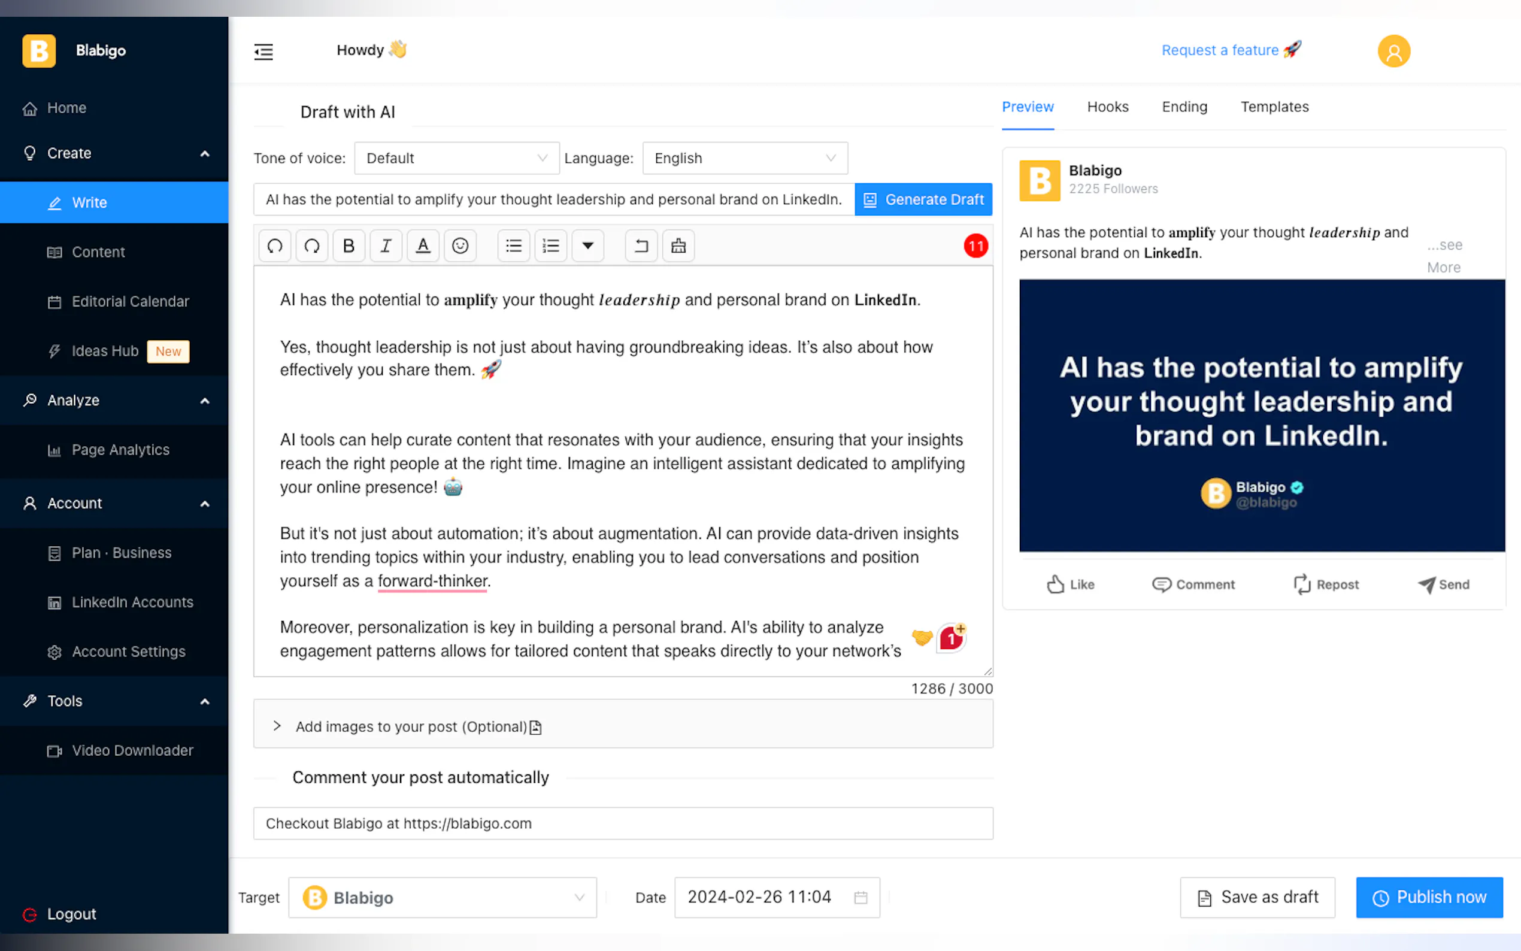
Task: Insert a numbered list
Action: pos(550,246)
